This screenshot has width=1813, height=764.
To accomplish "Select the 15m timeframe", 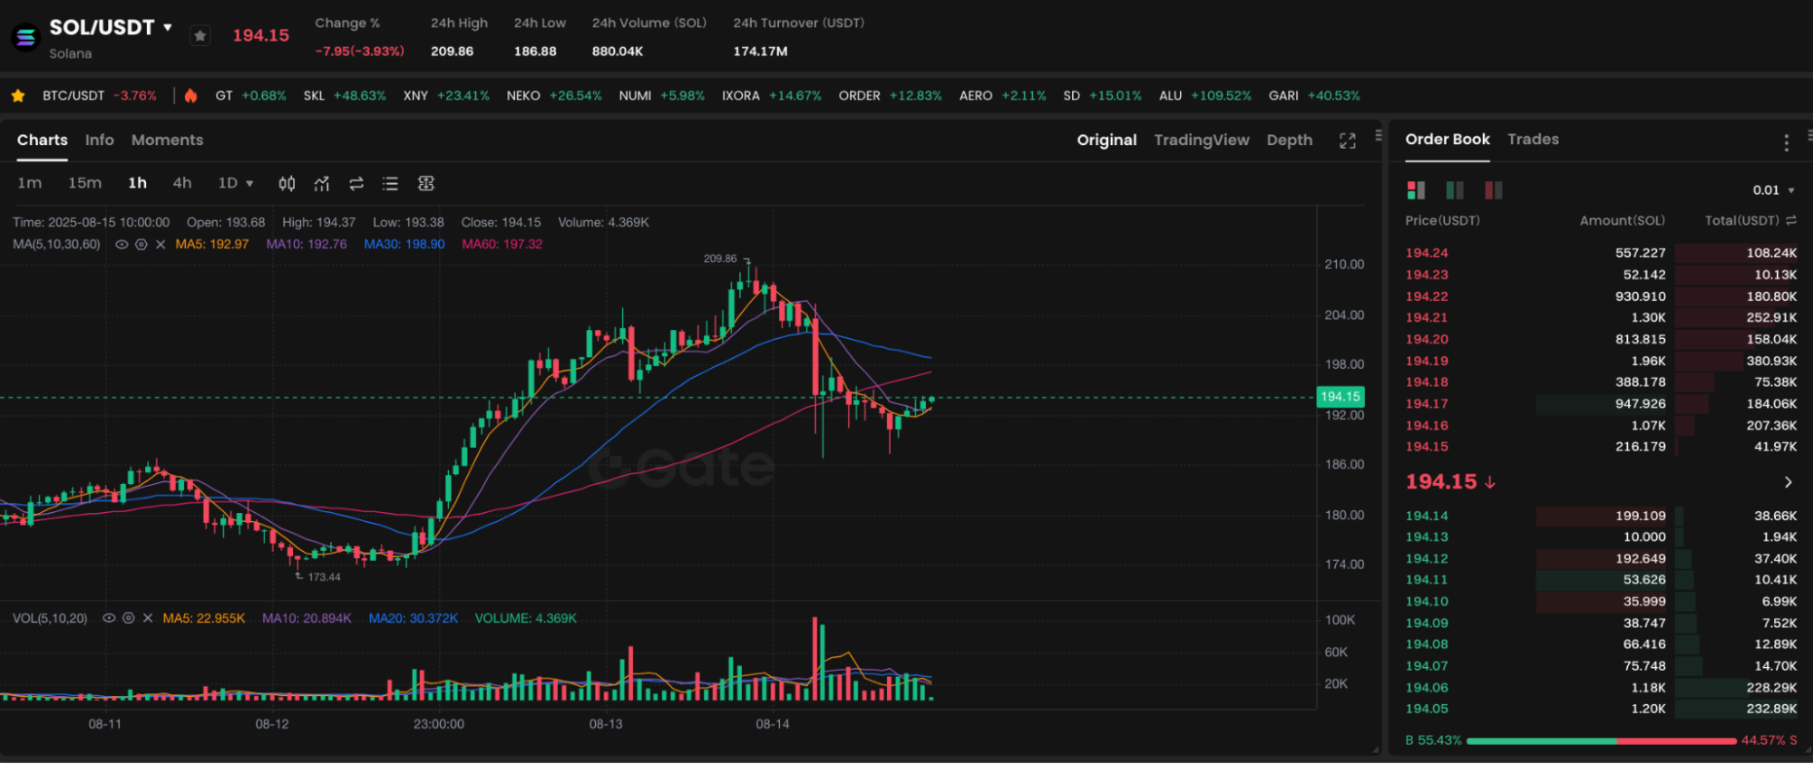I will [x=84, y=183].
